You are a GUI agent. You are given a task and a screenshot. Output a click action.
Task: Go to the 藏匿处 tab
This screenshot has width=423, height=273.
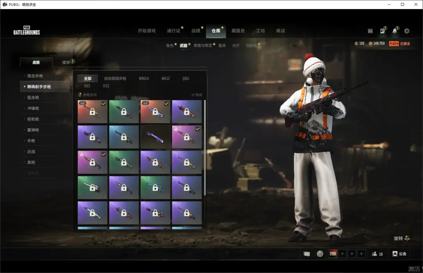238,31
